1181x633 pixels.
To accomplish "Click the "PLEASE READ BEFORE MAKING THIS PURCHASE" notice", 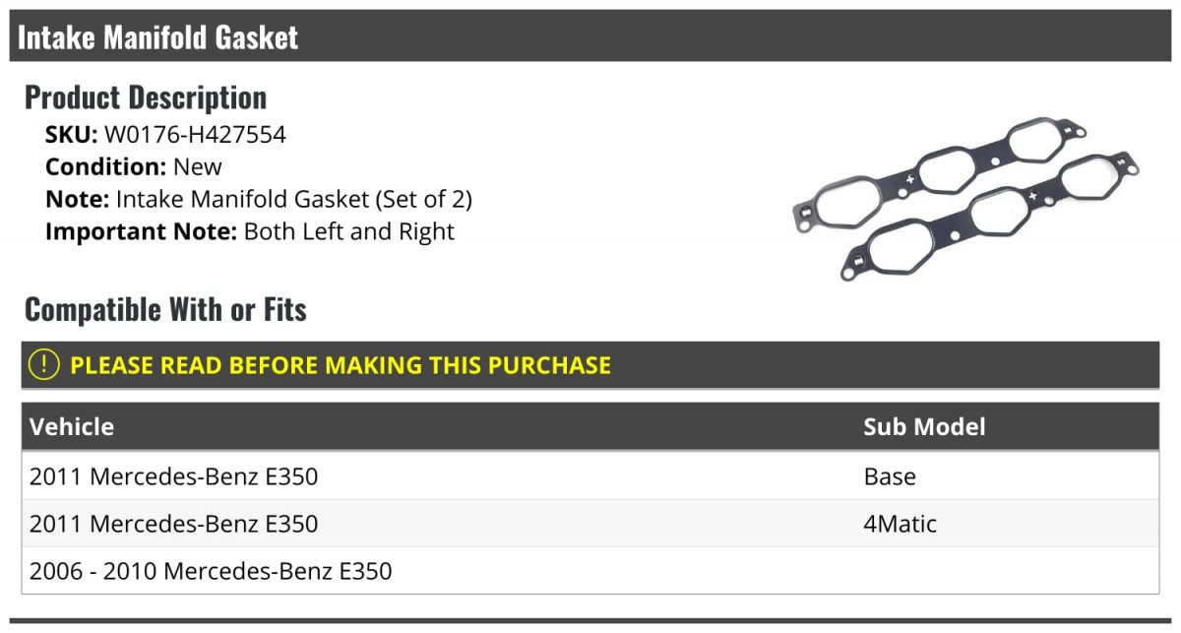I will tap(340, 365).
